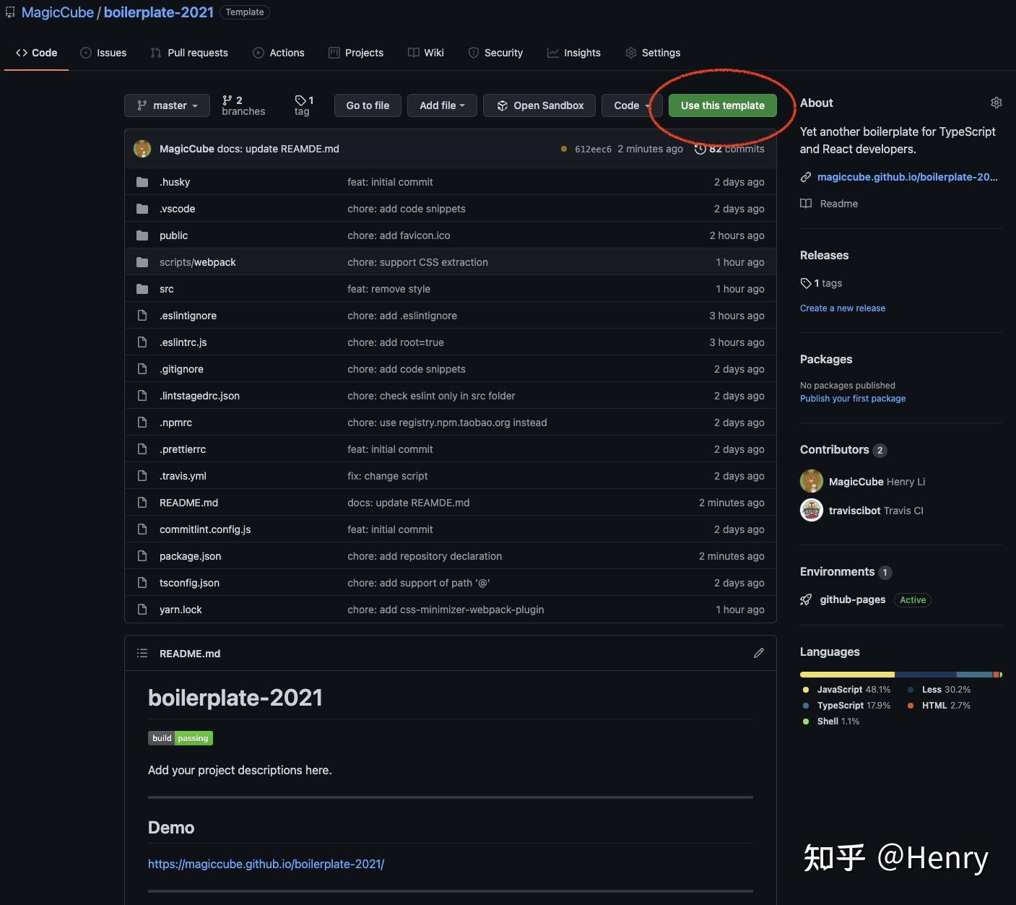Viewport: 1016px width, 905px height.
Task: Click the Use this template button
Action: (722, 105)
